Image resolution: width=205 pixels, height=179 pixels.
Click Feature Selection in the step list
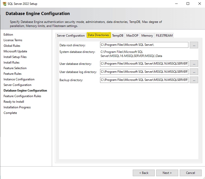pos(15,68)
